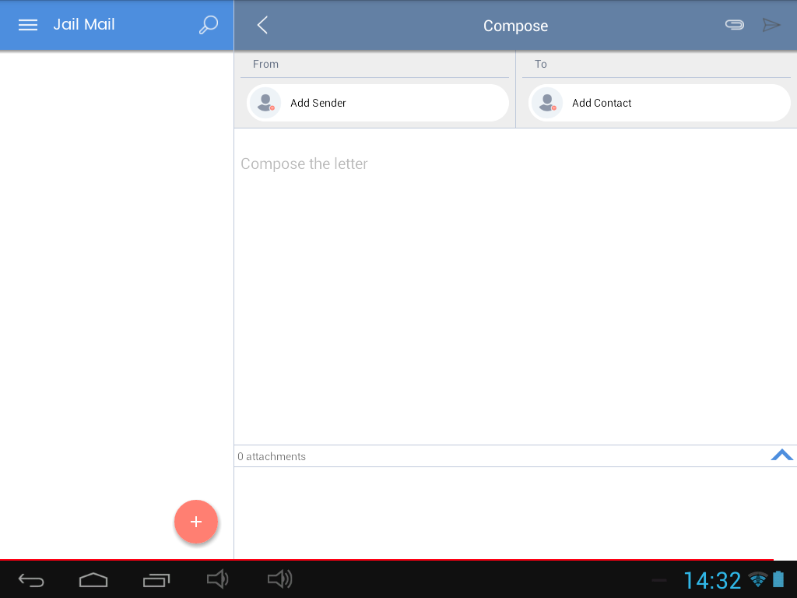Click the 14:32 system clock
797x598 pixels.
tap(712, 581)
